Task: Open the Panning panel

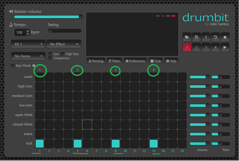Action: point(96,61)
